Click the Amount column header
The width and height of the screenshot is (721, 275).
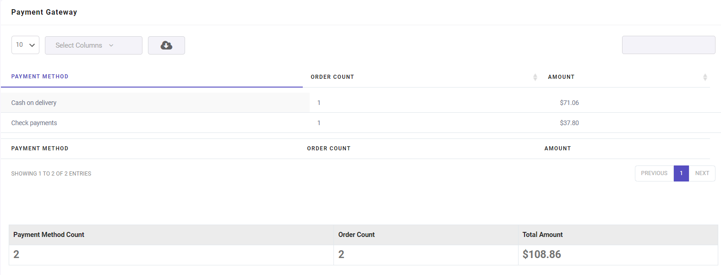pos(561,77)
